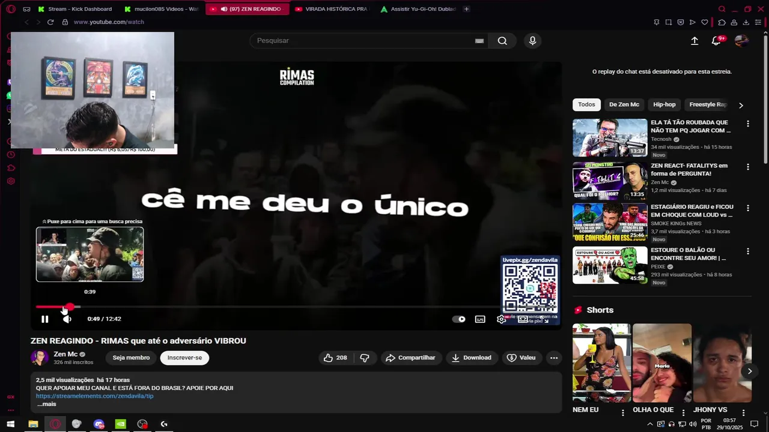Open options for OLHA O QUE short
This screenshot has width=769, height=432.
tap(683, 412)
